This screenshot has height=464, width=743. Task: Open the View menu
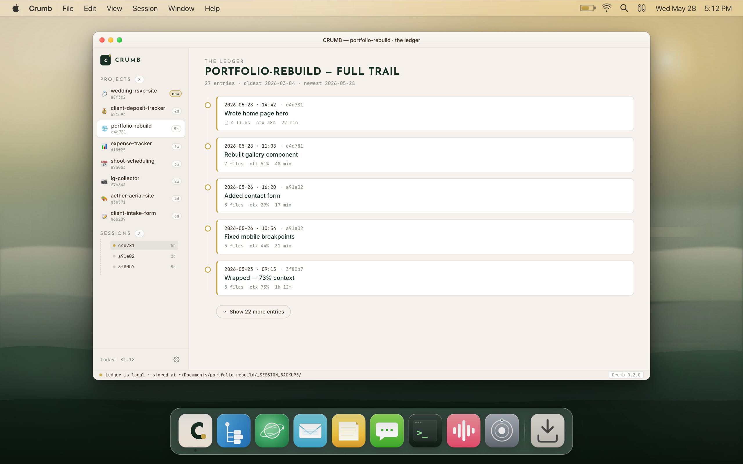[x=114, y=8]
